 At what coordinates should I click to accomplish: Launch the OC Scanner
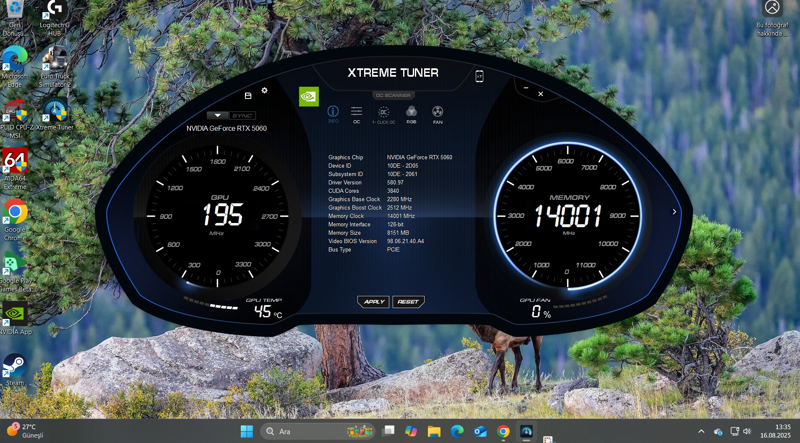(393, 95)
